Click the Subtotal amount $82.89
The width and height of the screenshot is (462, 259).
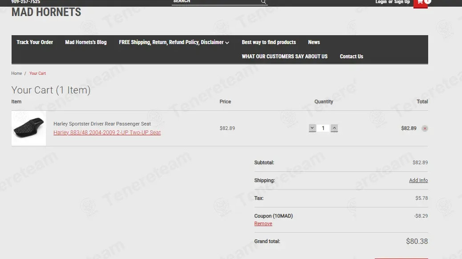tap(420, 162)
